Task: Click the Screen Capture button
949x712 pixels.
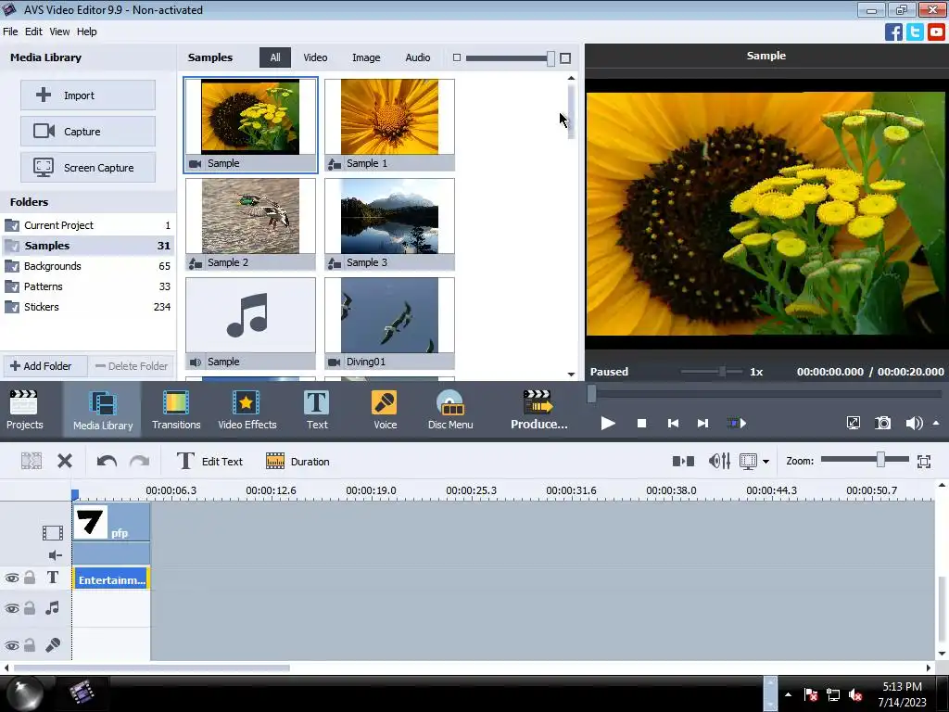Action: tap(88, 168)
